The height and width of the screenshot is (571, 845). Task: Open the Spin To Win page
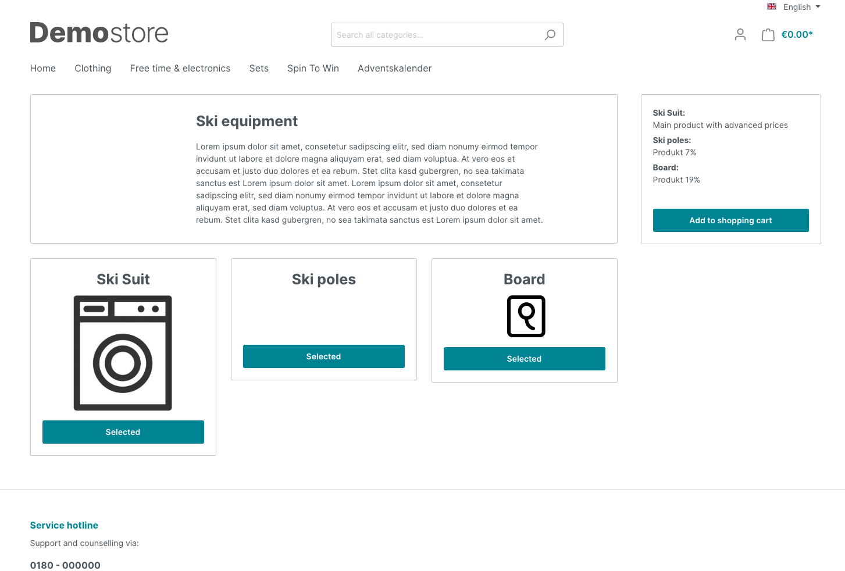pyautogui.click(x=313, y=69)
